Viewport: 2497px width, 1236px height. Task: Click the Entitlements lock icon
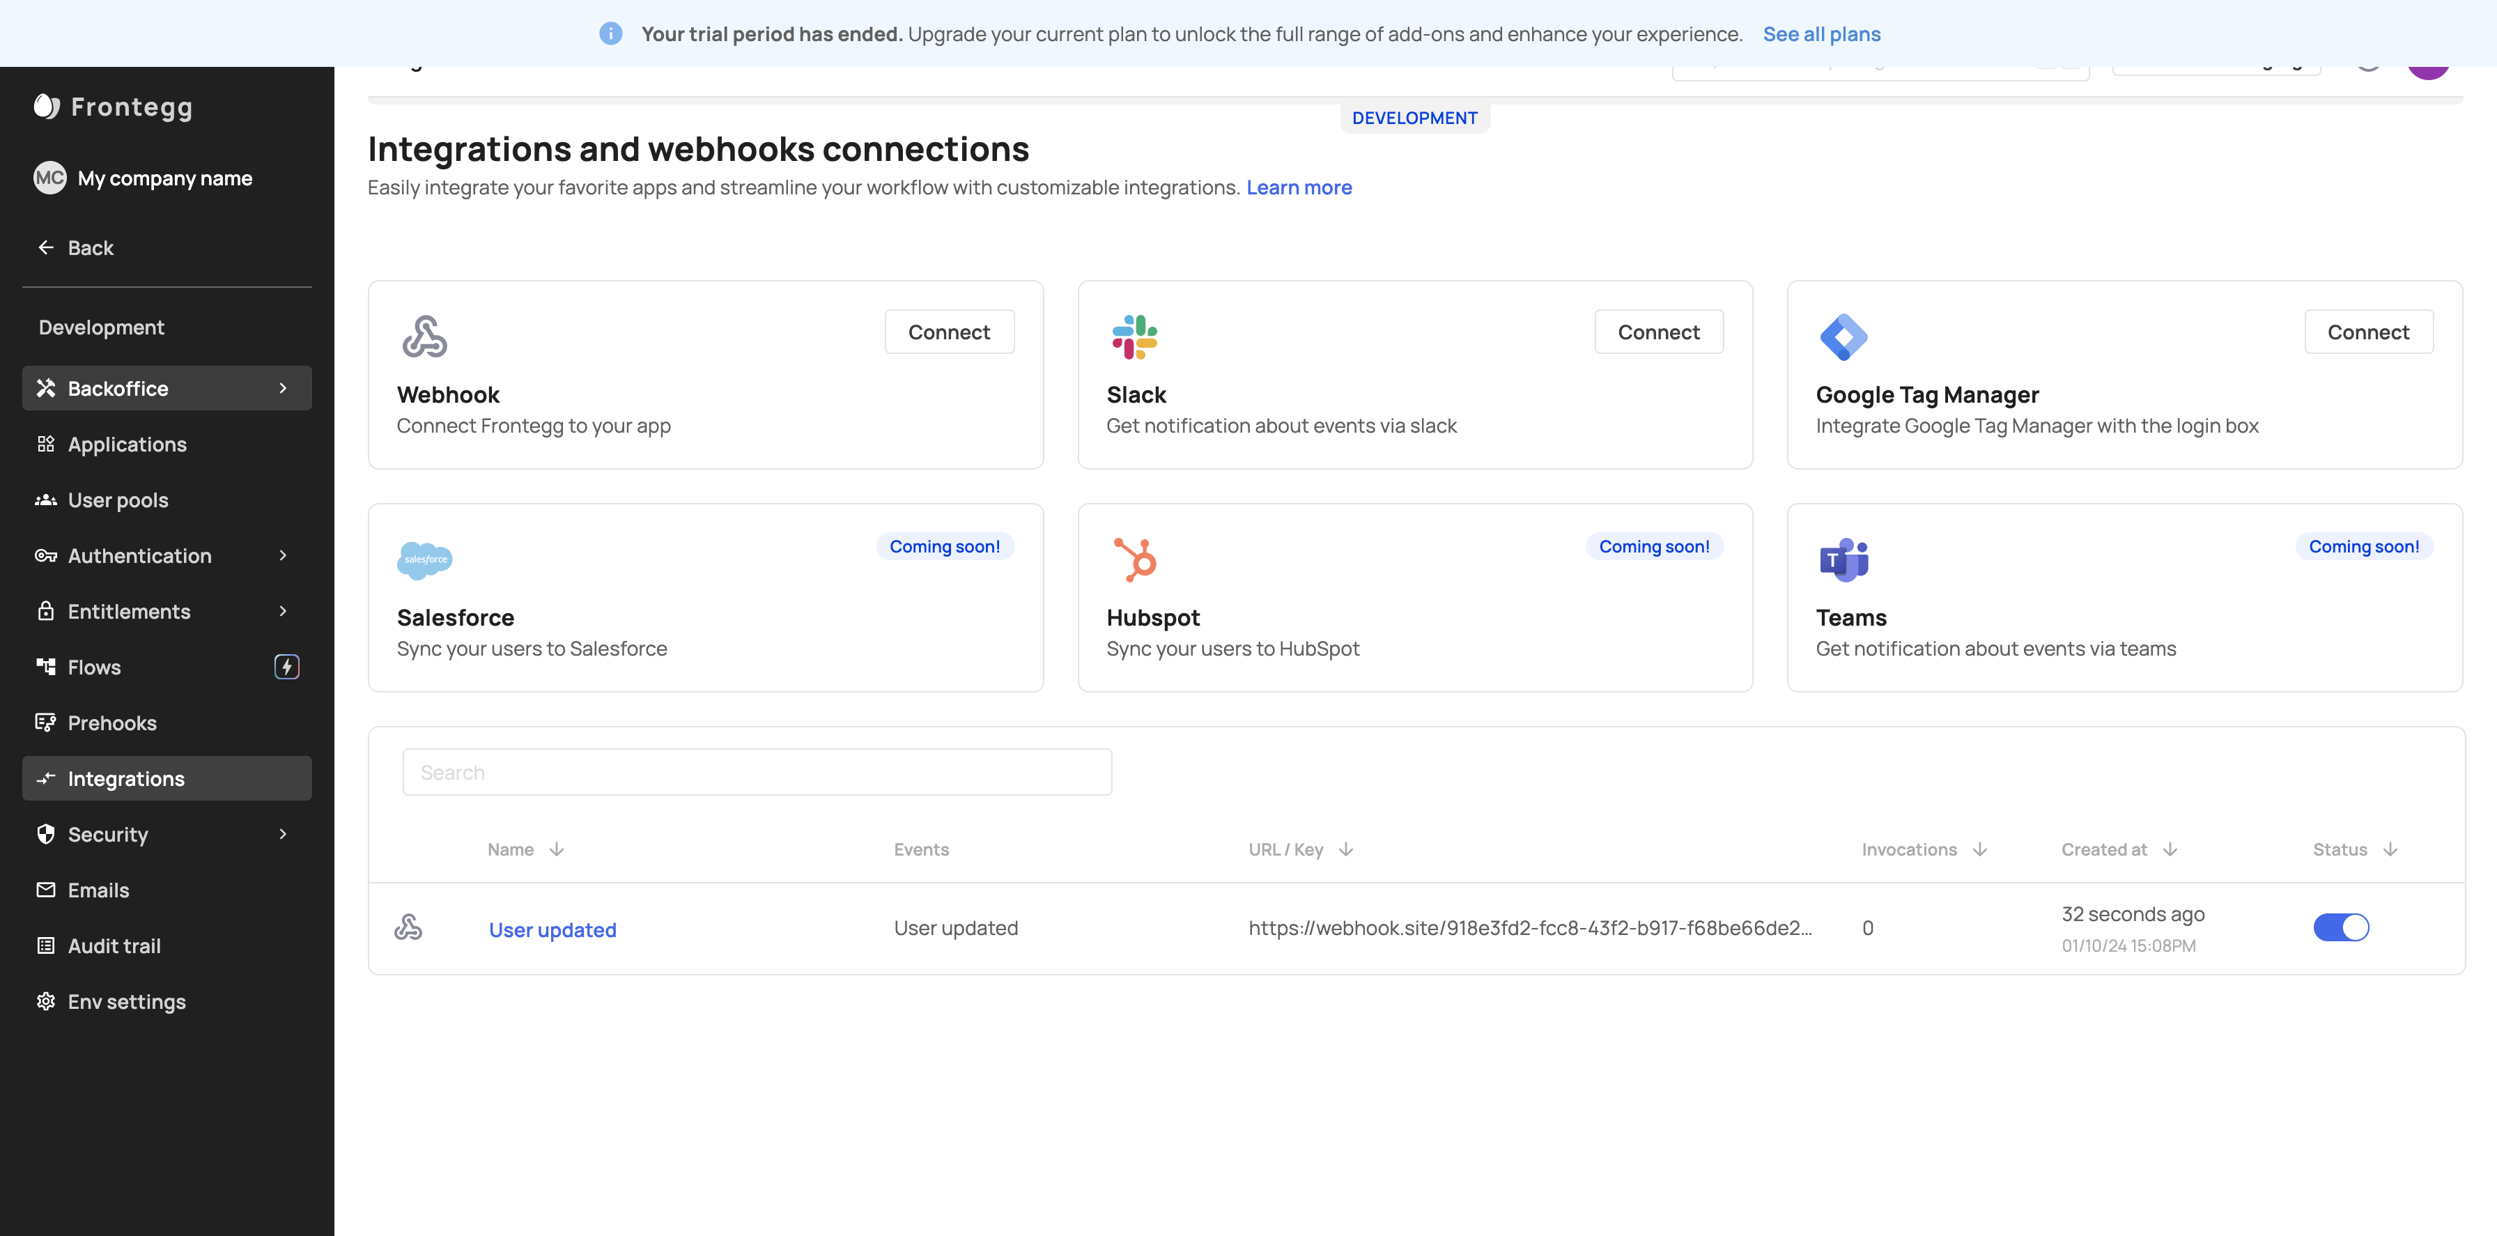point(45,611)
